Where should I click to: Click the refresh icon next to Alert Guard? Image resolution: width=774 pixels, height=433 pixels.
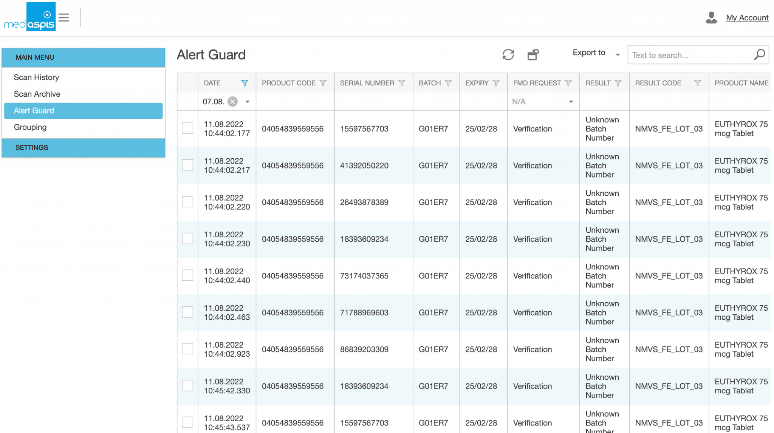pos(508,55)
